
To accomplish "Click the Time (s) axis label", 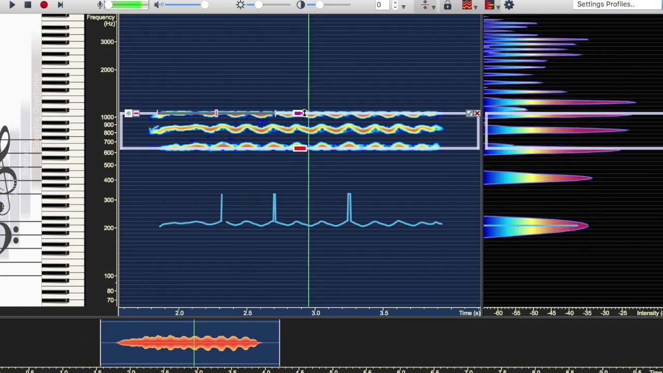I will click(x=469, y=313).
